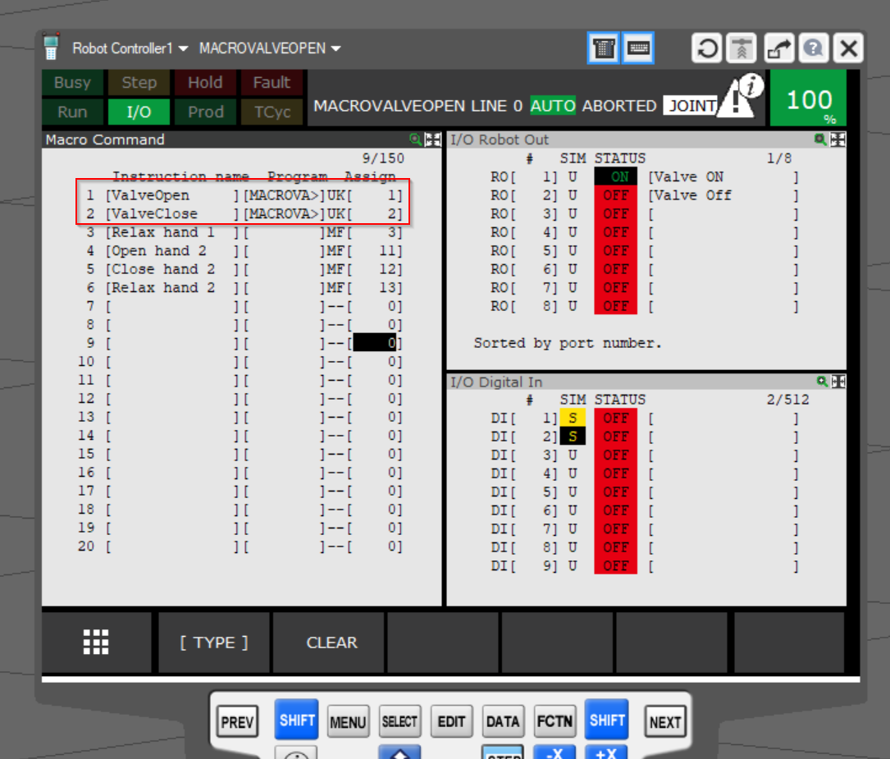Click the left SHIFT key

pyautogui.click(x=296, y=720)
